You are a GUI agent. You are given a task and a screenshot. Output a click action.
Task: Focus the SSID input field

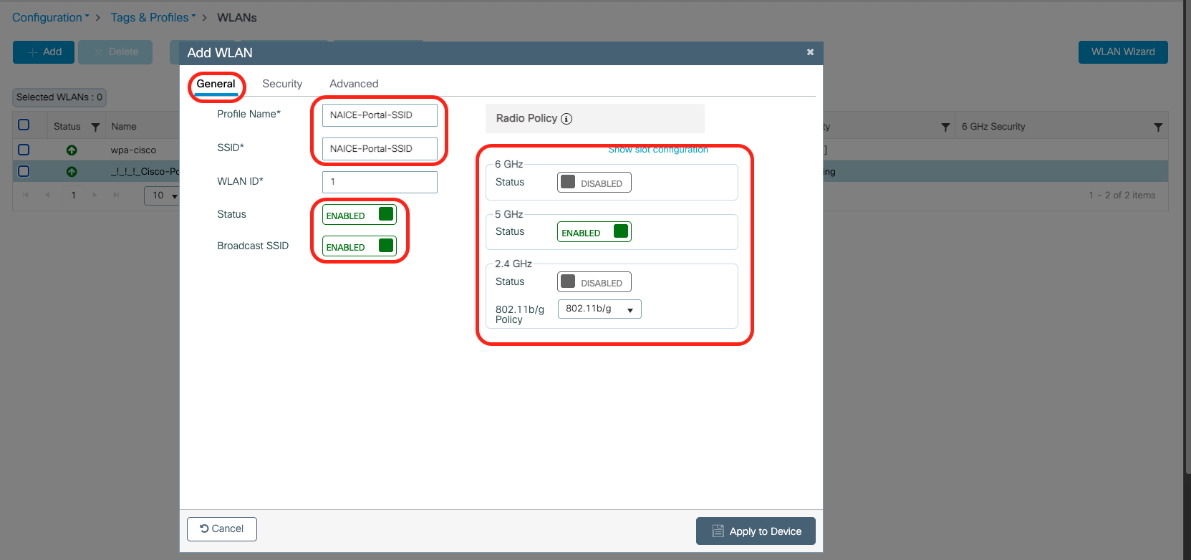(380, 149)
